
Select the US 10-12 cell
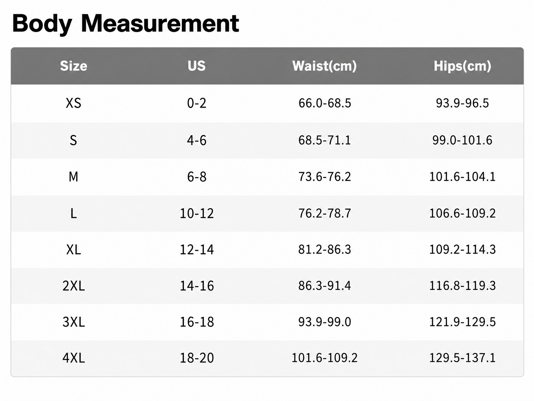click(196, 213)
